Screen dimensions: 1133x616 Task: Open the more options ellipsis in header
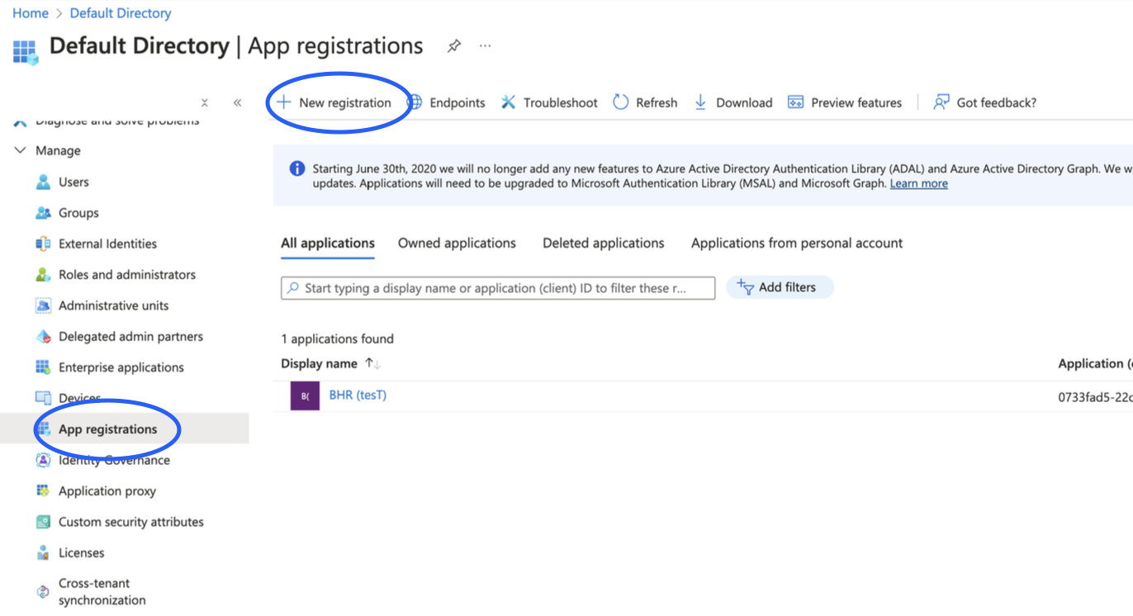tap(486, 45)
